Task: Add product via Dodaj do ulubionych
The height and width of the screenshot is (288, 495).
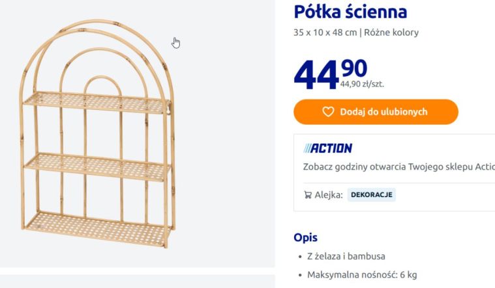Action: coord(376,112)
